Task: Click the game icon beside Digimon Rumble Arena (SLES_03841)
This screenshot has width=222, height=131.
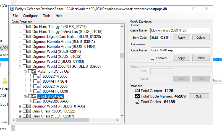Action: [29, 41]
